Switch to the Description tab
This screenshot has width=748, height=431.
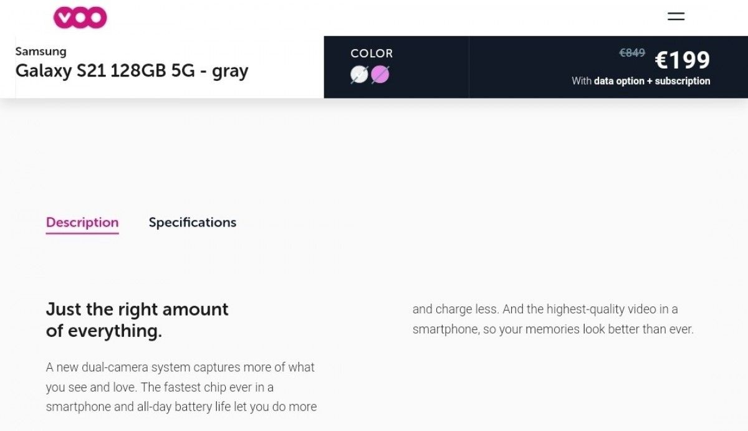[82, 222]
